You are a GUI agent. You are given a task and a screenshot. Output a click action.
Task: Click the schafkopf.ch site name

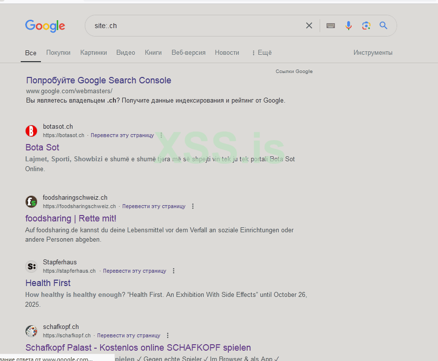[61, 326]
